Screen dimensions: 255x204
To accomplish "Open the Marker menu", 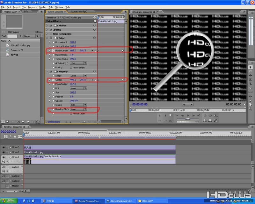I will (x=43, y=7).
